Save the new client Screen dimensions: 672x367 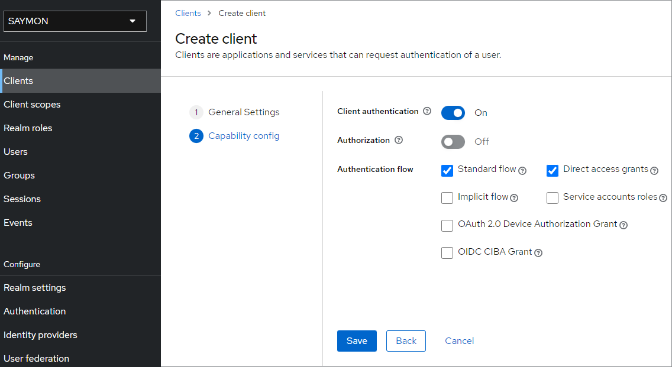point(357,341)
